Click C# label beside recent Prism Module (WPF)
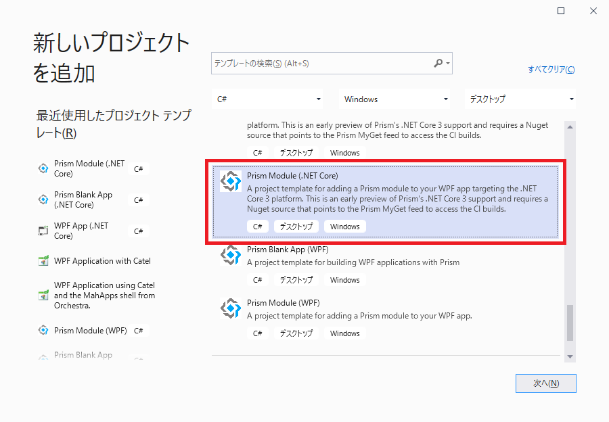Screen dimensions: 609x422 pyautogui.click(x=139, y=331)
